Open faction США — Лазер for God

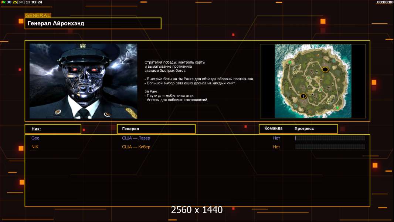click(x=136, y=138)
